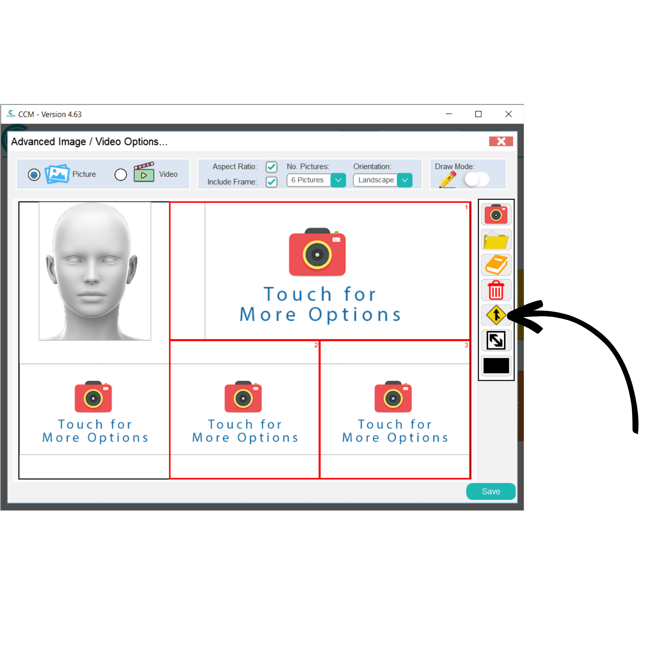Click Touch for More Options in slot 2
646x646 pixels.
[245, 431]
